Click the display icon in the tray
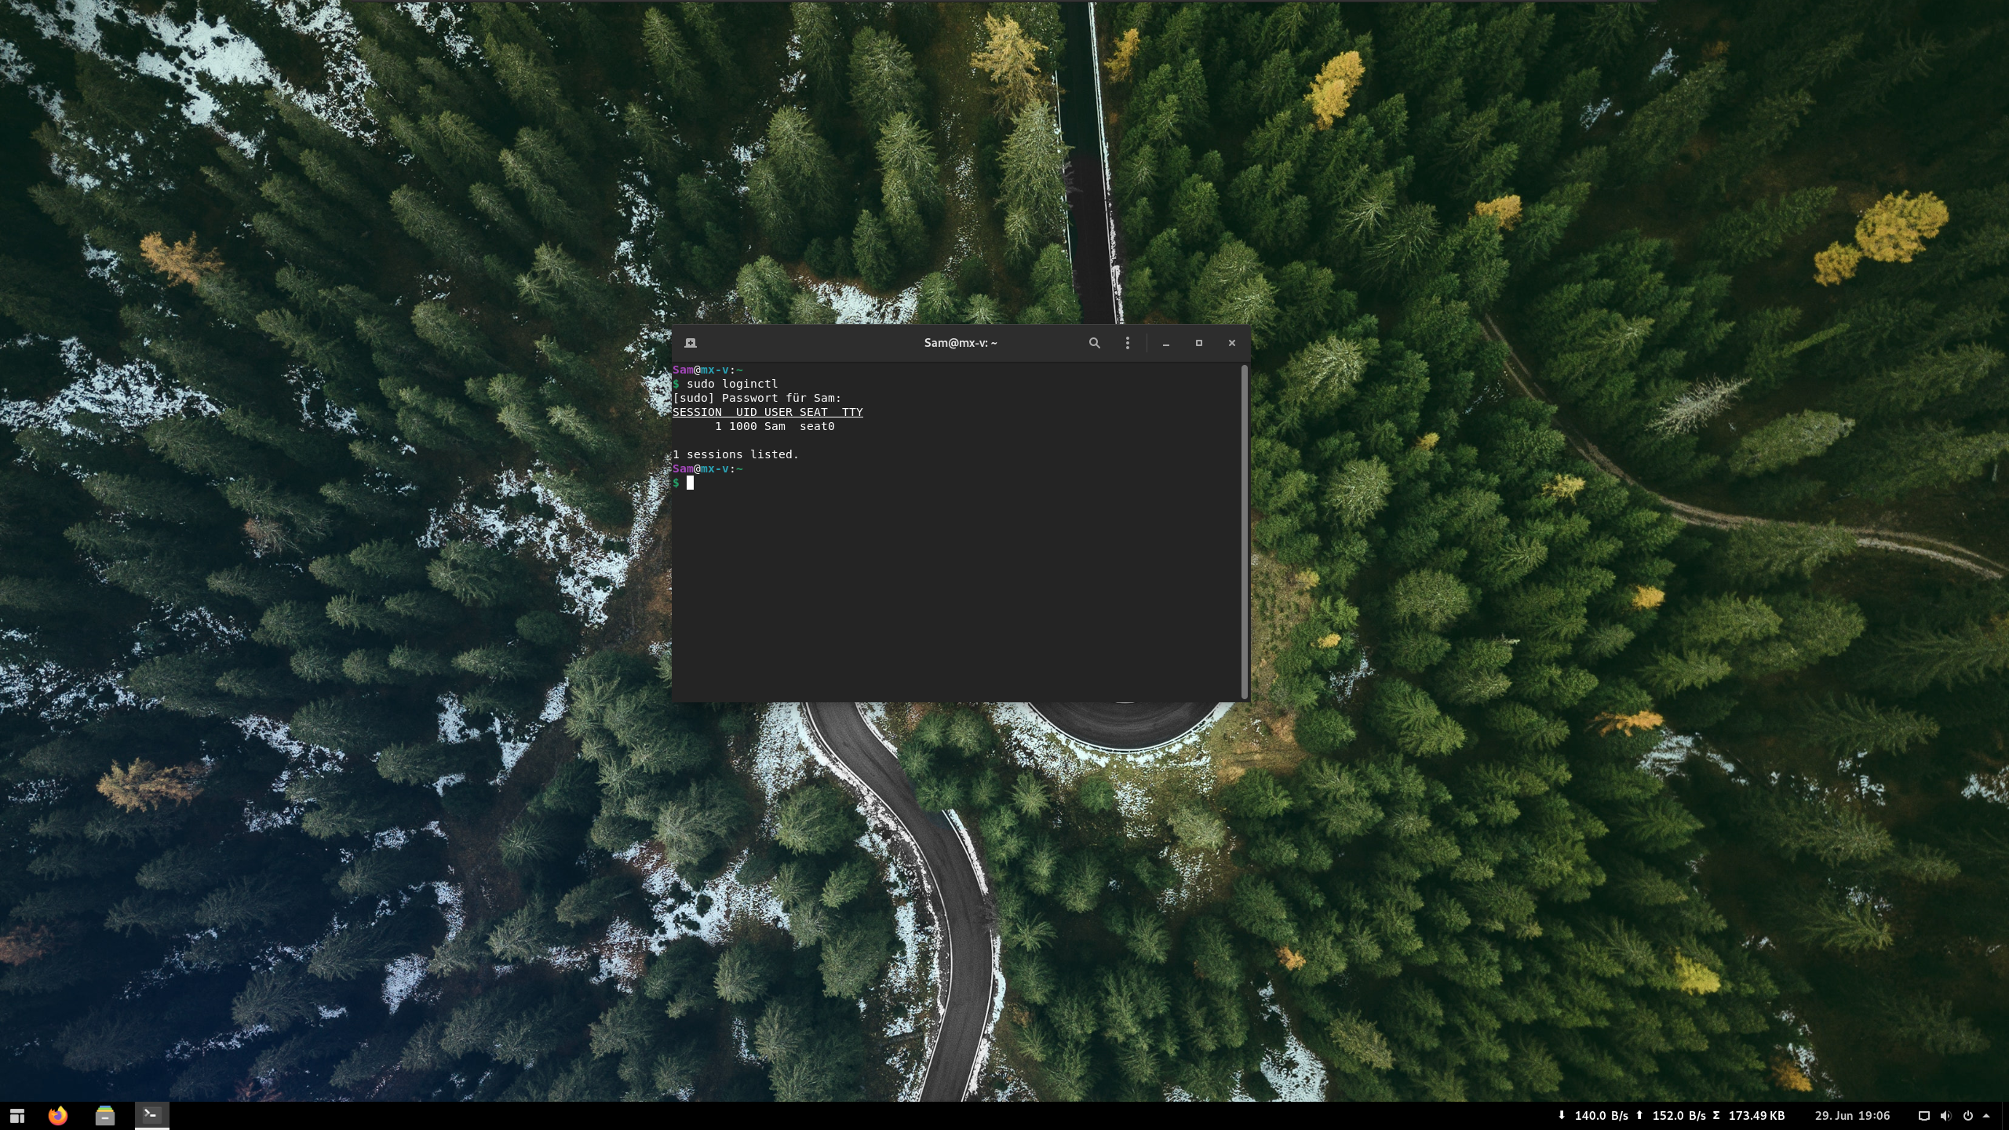The image size is (2009, 1130). click(x=1923, y=1115)
